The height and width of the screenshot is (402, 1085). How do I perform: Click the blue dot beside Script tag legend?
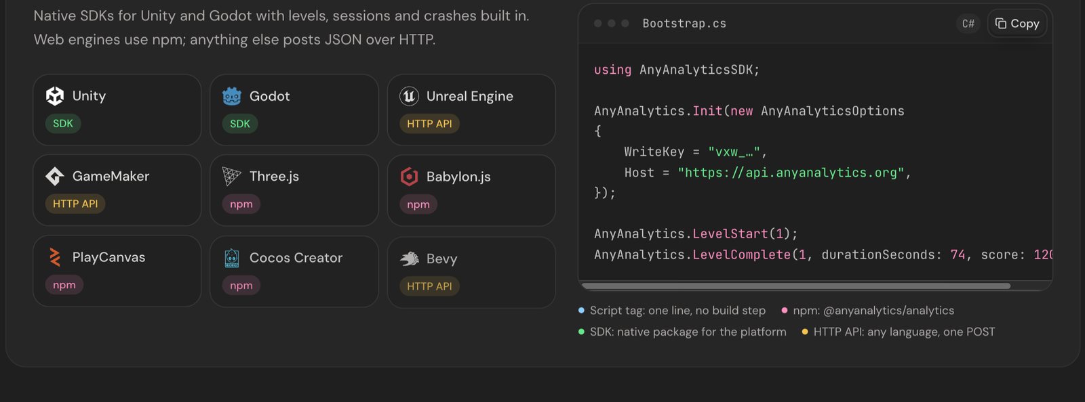(x=581, y=311)
